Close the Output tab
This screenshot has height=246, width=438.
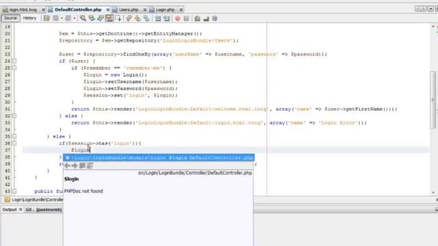click(21, 210)
